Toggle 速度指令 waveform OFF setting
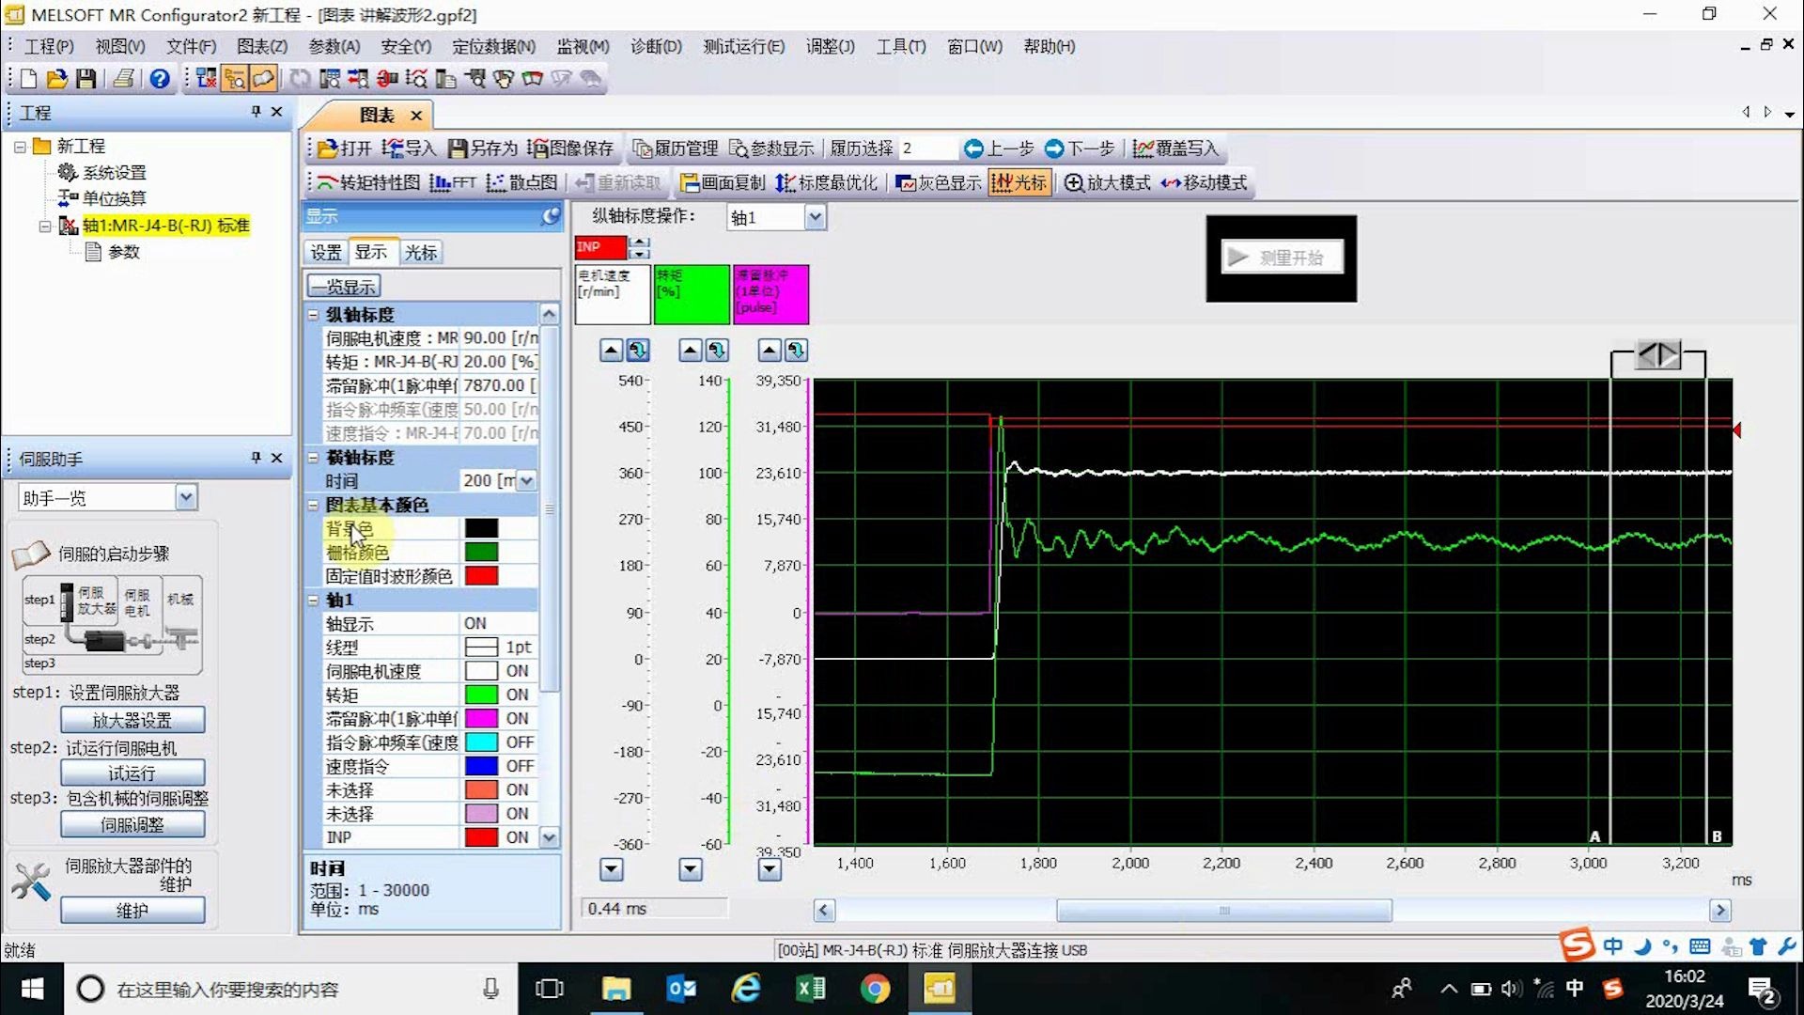Image resolution: width=1804 pixels, height=1015 pixels. click(519, 766)
